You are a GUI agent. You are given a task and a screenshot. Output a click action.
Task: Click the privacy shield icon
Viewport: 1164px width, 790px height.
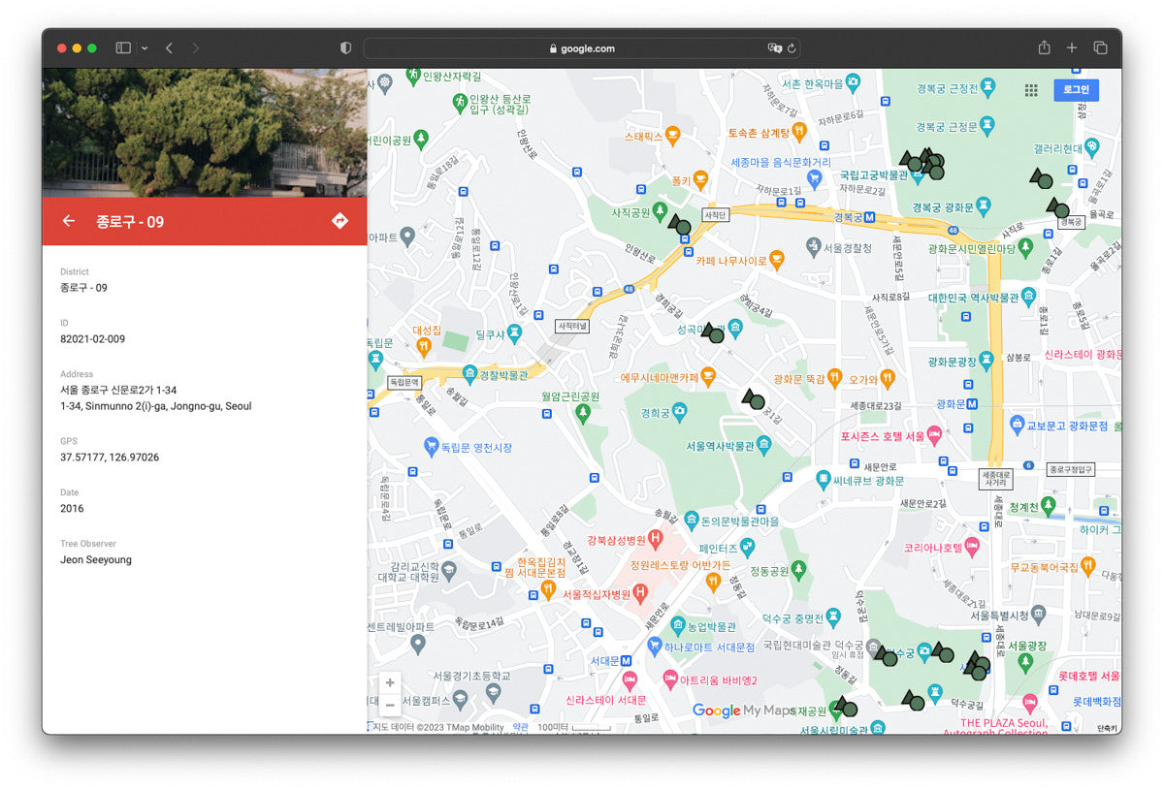345,47
